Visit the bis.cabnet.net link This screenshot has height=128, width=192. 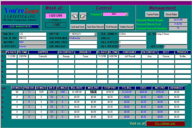165,123
